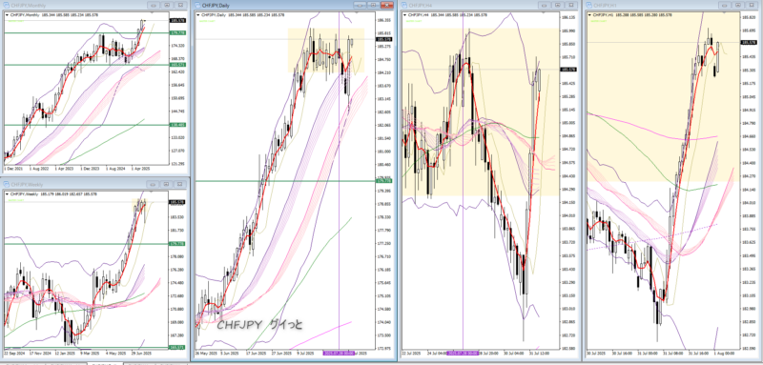This screenshot has height=365, width=763.
Task: Close the CHFJPY,Weekly chart window
Action: 180,184
